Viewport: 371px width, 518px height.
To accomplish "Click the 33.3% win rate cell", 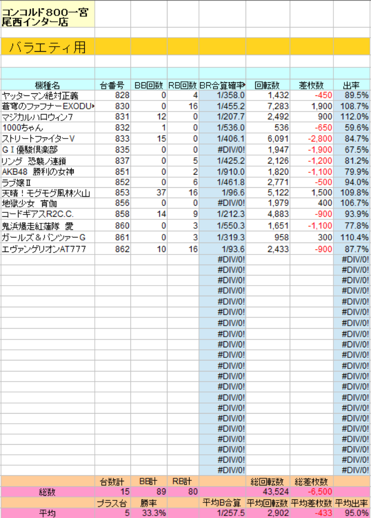I will (149, 513).
